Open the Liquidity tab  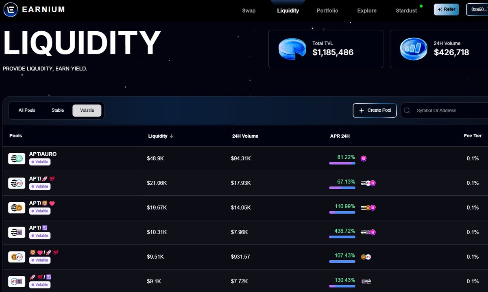pyautogui.click(x=288, y=11)
